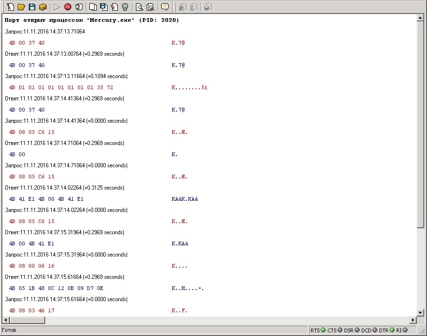Click the find next magnifier icon
Viewport: 427px width, 336px height.
click(x=150, y=7)
